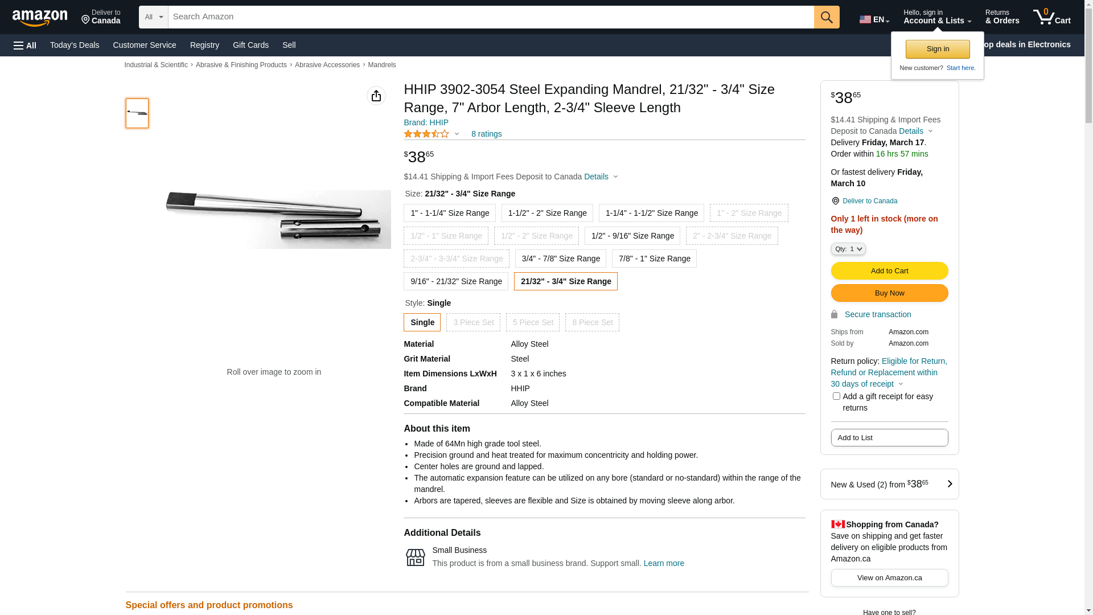
Task: Open Today's Deals menu item
Action: pos(75,45)
